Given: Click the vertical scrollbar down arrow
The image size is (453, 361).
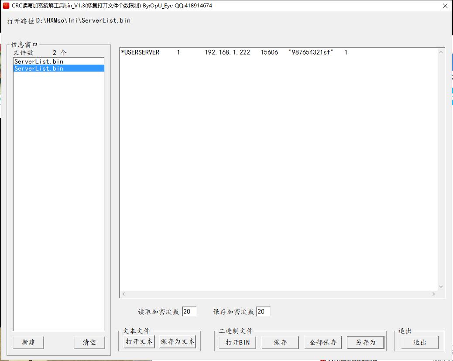Looking at the screenshot, I should 440,286.
